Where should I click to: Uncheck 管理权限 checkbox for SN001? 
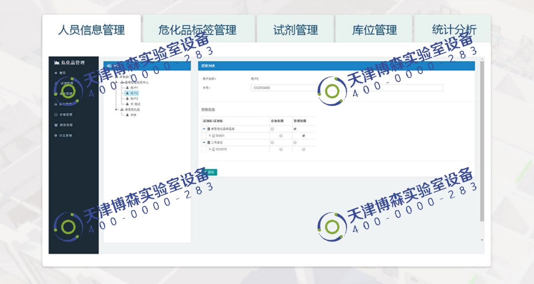(303, 135)
